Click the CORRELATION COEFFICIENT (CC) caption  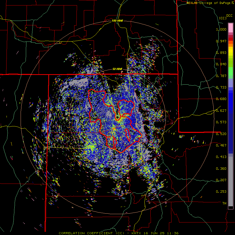[x=91, y=233]
